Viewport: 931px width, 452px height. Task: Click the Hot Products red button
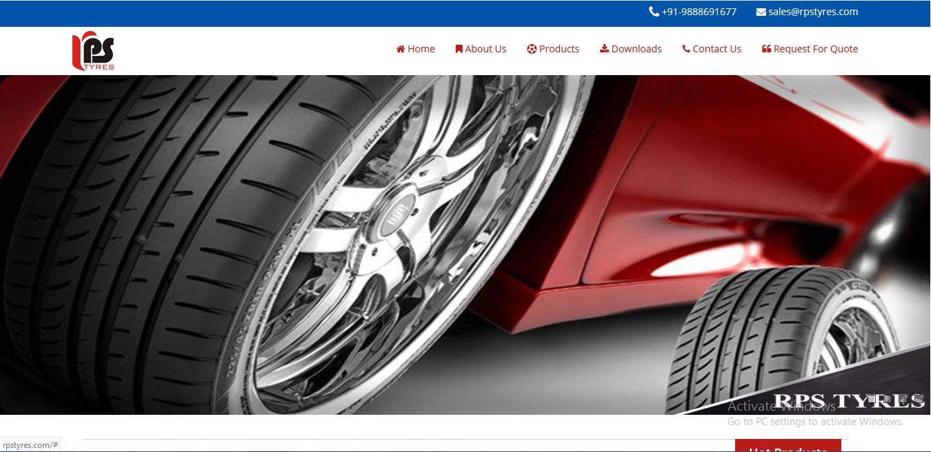(x=788, y=446)
